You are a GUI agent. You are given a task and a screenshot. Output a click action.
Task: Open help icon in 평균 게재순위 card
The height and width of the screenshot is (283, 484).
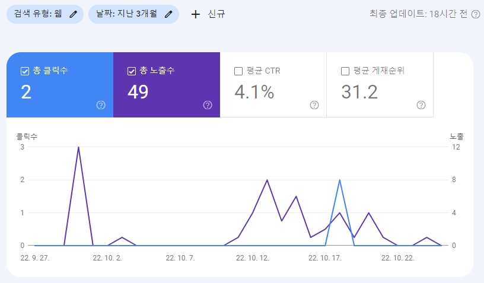click(x=421, y=105)
